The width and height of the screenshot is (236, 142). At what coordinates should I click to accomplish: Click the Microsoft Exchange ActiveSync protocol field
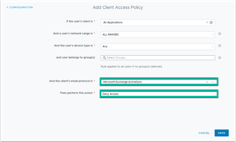click(151, 82)
